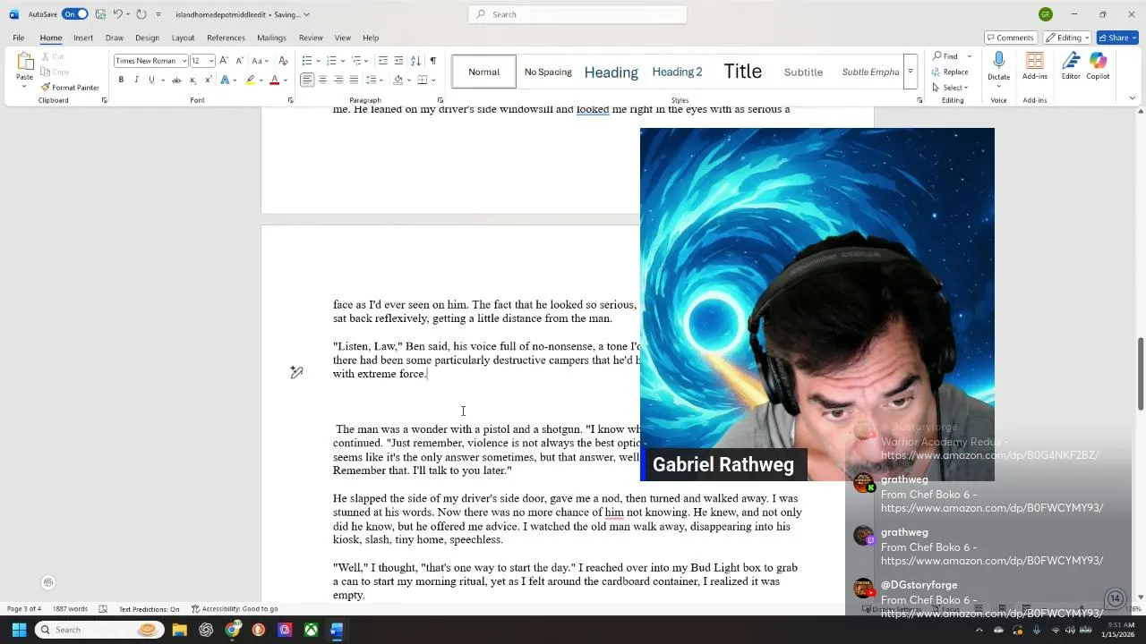Screen dimensions: 1146x644
Task: Click the Paste clipboard icon
Action: click(x=24, y=63)
